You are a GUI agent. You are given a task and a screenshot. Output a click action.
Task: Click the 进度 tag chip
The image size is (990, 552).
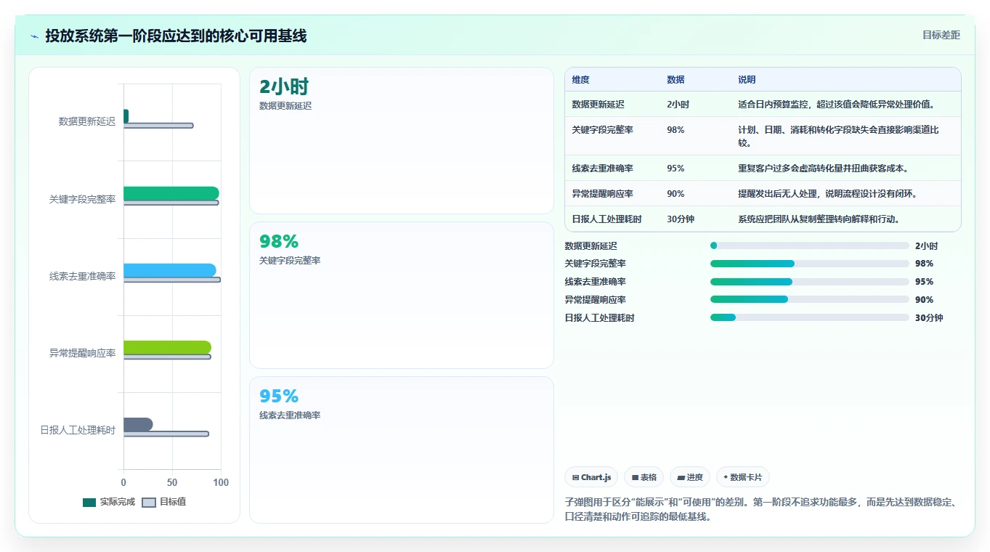click(x=690, y=477)
